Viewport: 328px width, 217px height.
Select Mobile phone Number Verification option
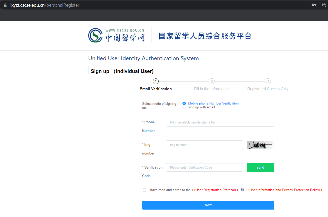pos(184,103)
